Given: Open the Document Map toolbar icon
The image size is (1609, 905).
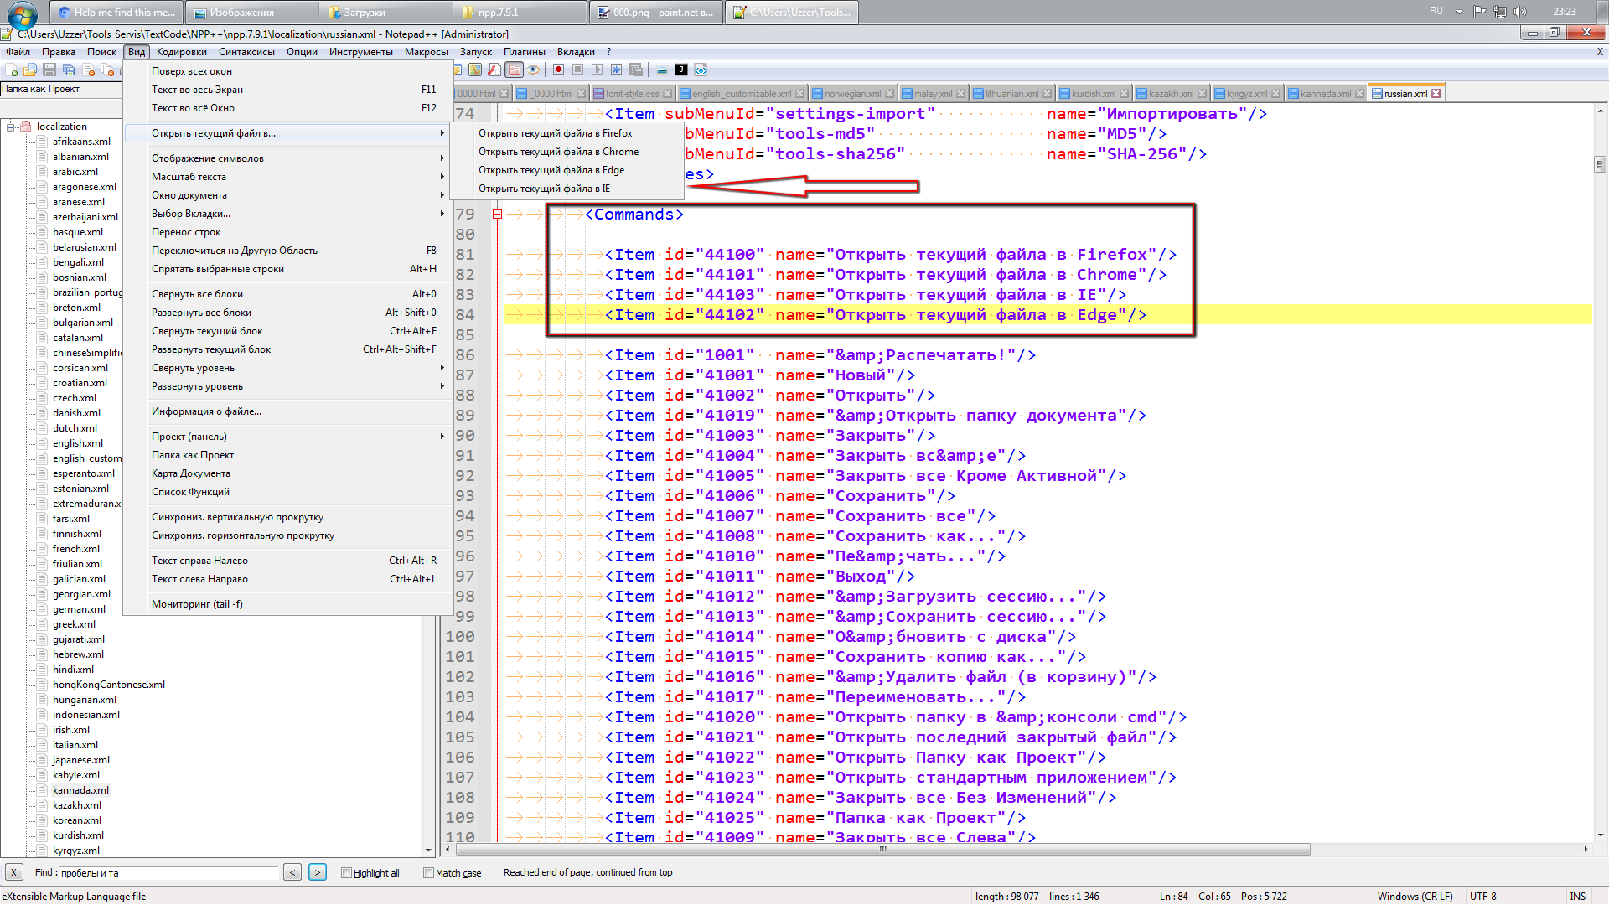Looking at the screenshot, I should click(475, 70).
